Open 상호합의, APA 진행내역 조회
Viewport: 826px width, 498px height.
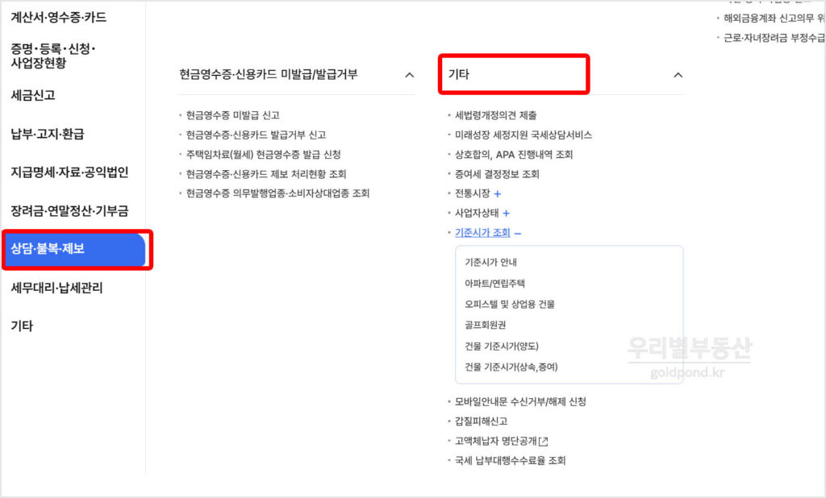pos(514,154)
